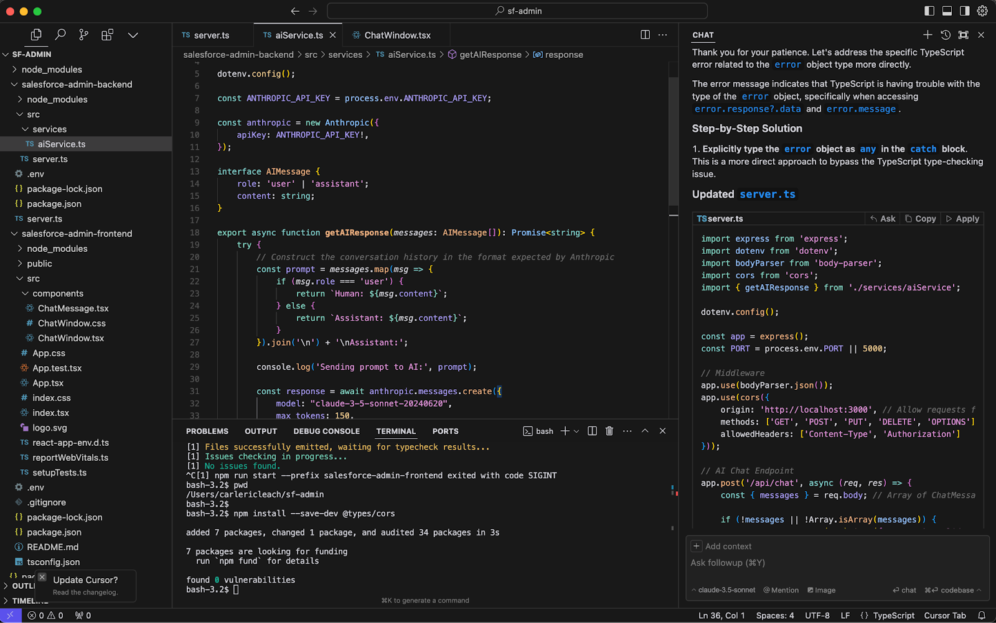Focus the Ask followup input field

tap(837, 563)
